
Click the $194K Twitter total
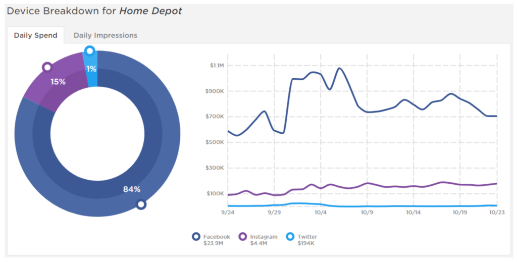(x=306, y=243)
